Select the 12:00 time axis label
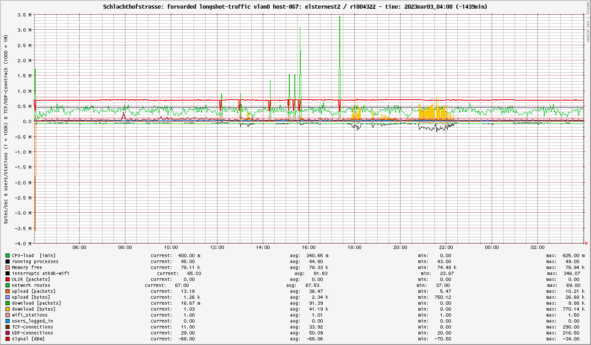 click(217, 248)
